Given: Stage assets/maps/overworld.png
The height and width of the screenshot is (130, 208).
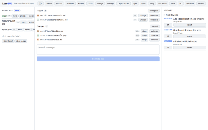Looking at the screenshot, I should (144, 35).
